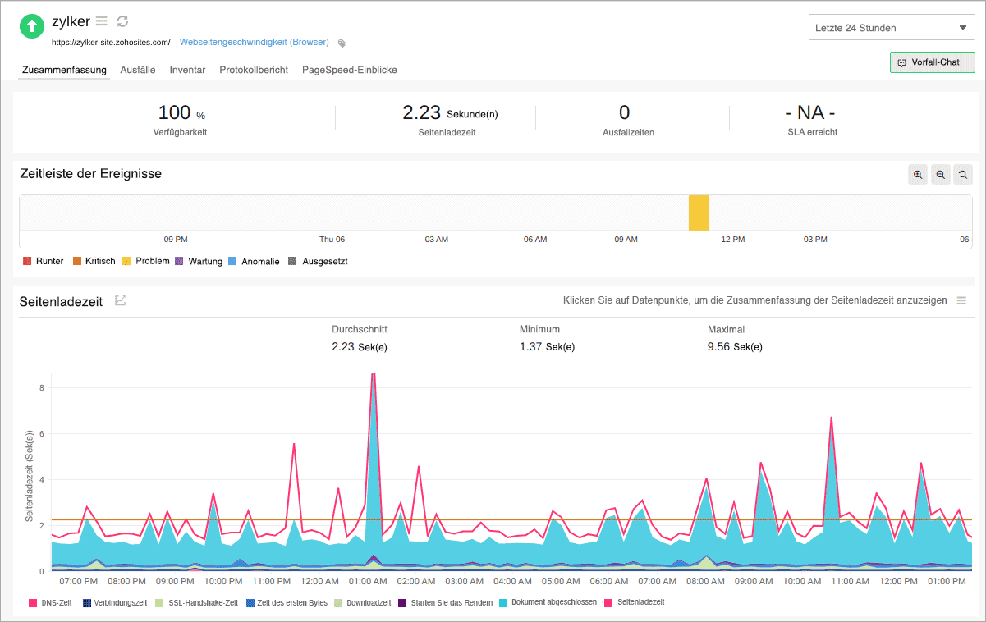Open the Webseitengeschwindigkeit (Browser) link
The height and width of the screenshot is (622, 986).
tap(254, 42)
